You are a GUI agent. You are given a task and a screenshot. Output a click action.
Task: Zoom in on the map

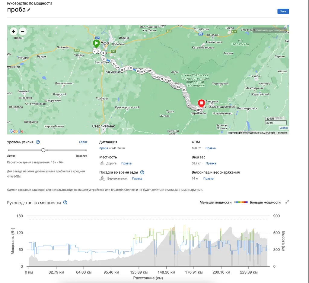click(x=14, y=31)
